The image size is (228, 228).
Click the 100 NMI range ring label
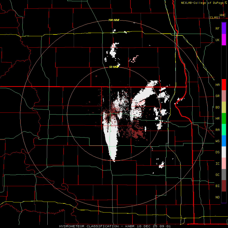click(114, 20)
